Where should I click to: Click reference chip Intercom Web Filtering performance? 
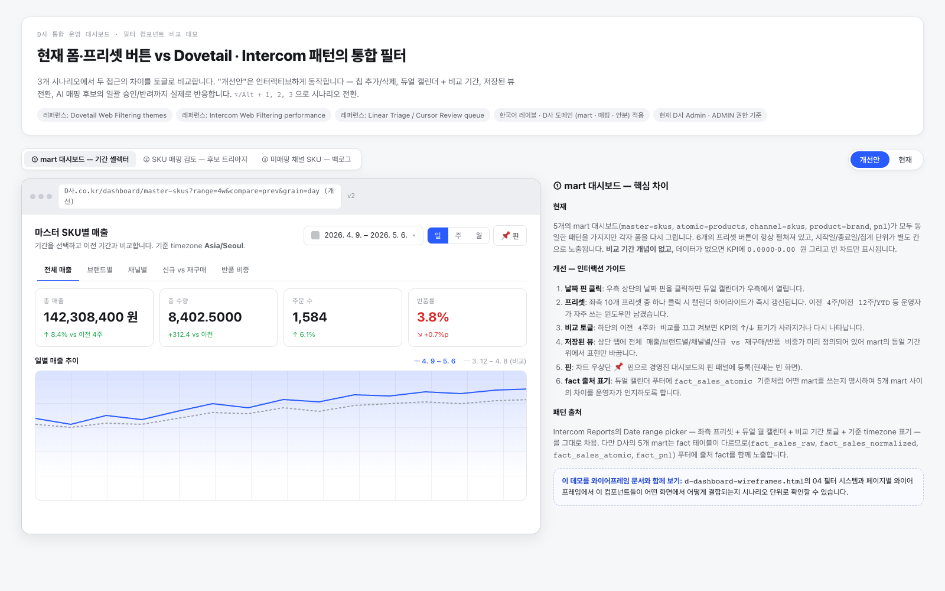click(x=254, y=115)
